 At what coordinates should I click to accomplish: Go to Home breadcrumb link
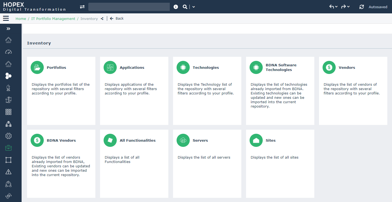coord(21,19)
